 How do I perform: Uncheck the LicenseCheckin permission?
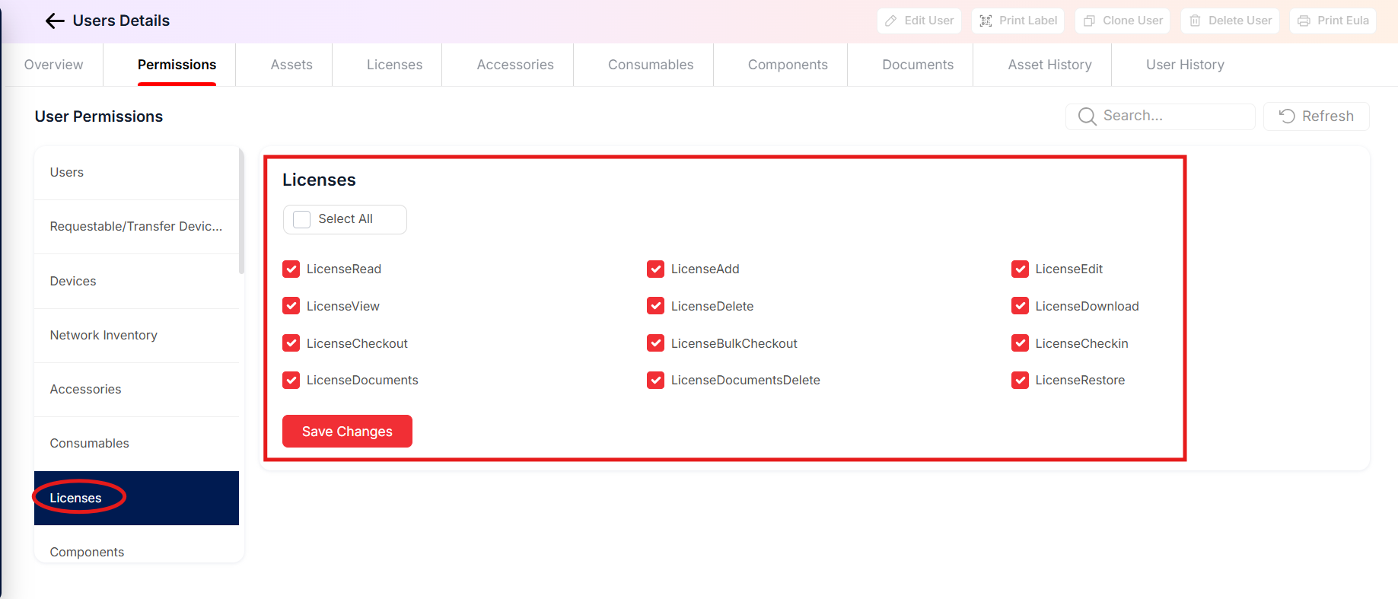click(x=1020, y=343)
